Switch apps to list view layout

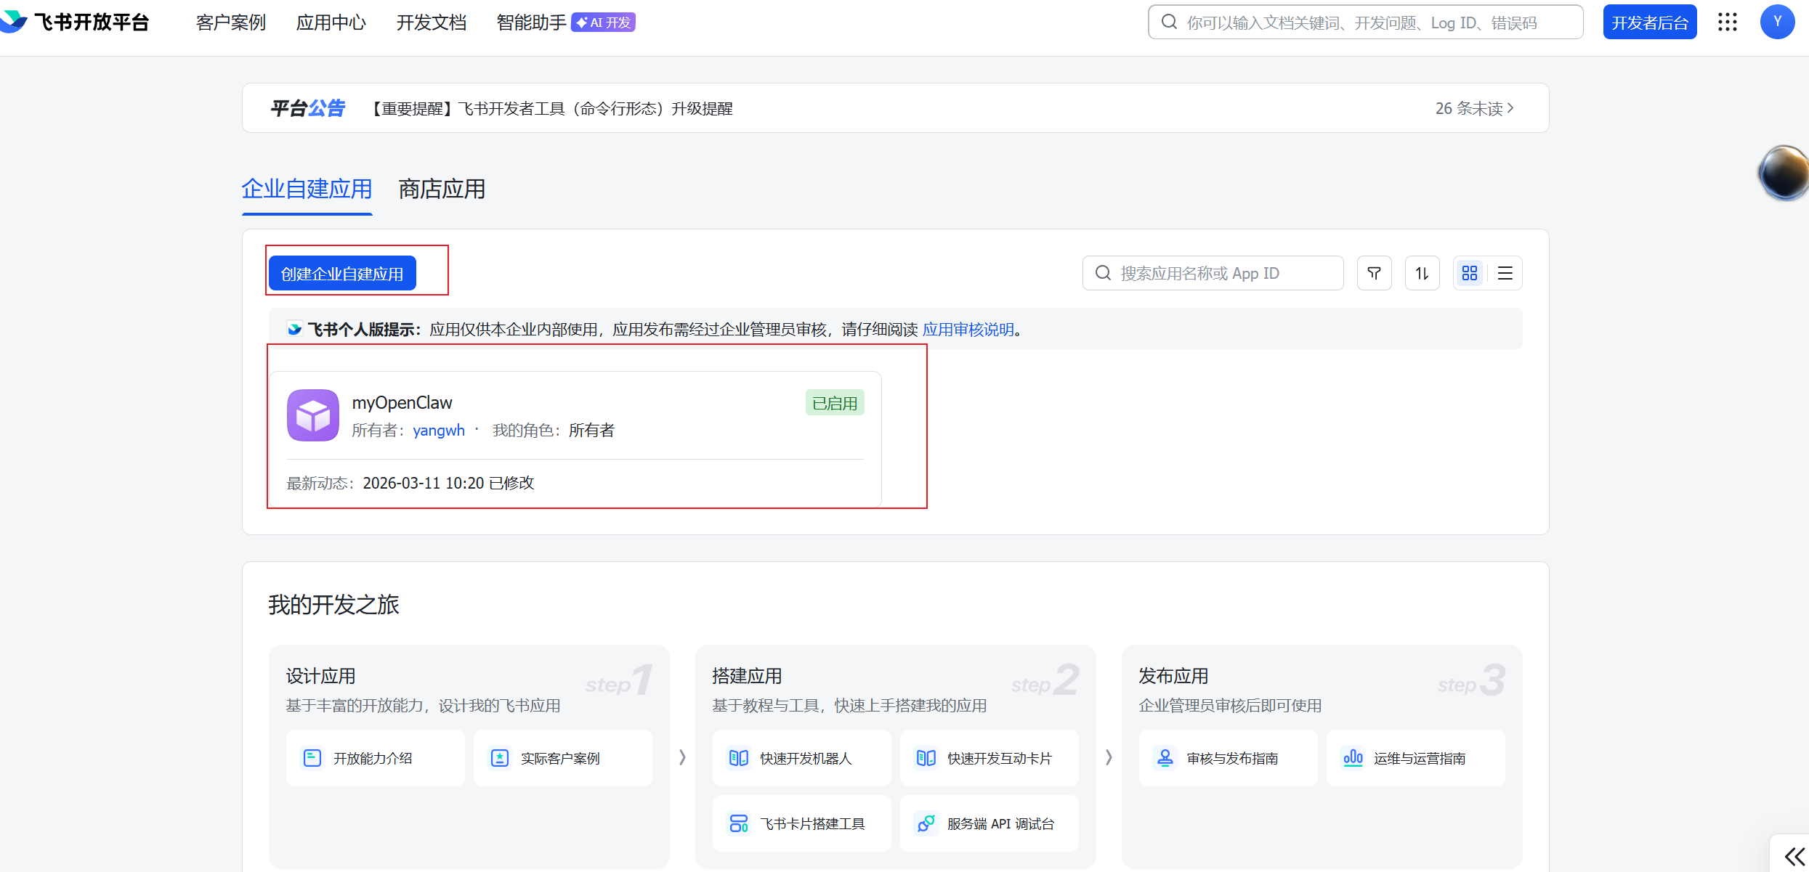1505,272
